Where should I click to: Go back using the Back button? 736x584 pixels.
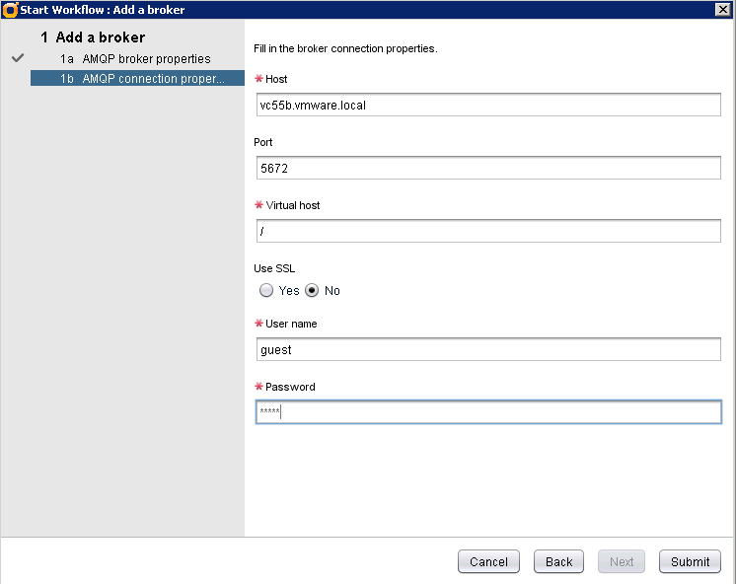558,561
